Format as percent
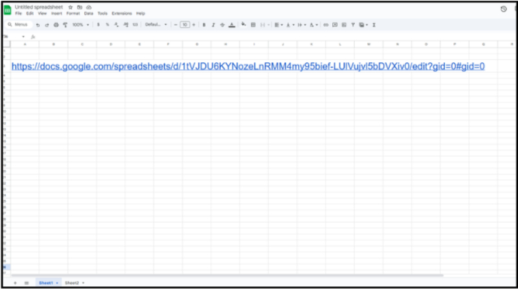Viewport: 518px width, 289px height. coord(107,25)
